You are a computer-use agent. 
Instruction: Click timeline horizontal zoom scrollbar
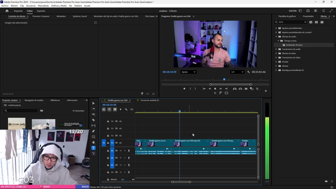tap(181, 182)
